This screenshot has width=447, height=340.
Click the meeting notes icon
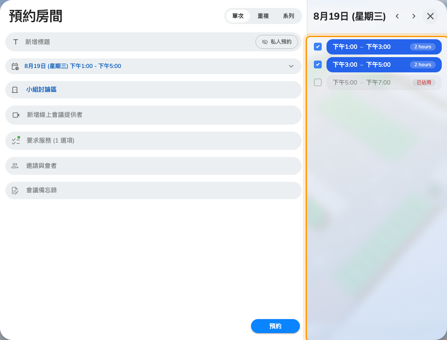point(15,190)
